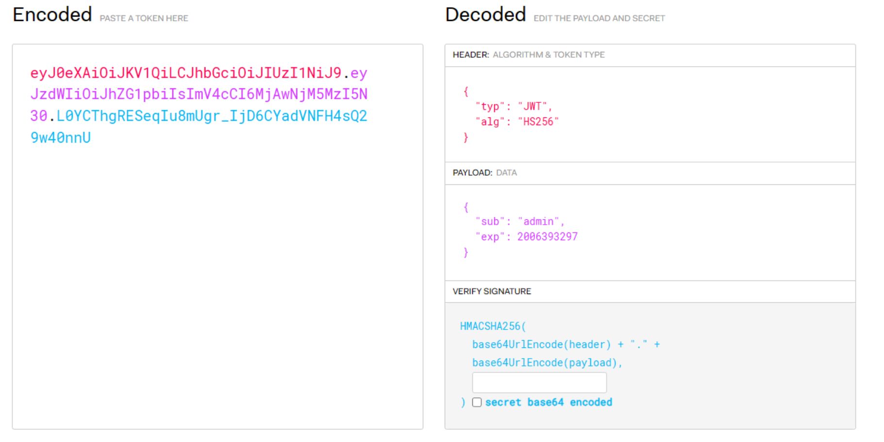Click the "sub": "admin" payload line
The image size is (884, 442).
pyautogui.click(x=520, y=222)
